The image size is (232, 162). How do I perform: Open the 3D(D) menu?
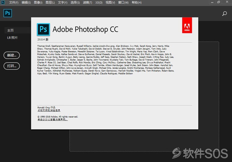pos(99,2)
